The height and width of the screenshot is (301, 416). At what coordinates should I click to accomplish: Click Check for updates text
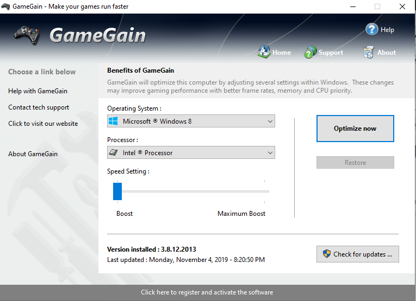tap(362, 254)
